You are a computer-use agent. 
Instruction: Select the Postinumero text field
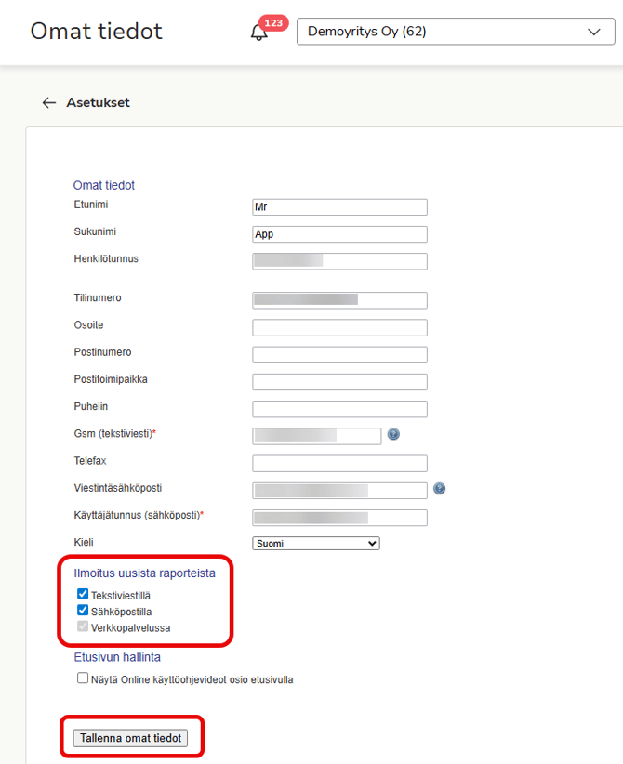[x=339, y=354]
